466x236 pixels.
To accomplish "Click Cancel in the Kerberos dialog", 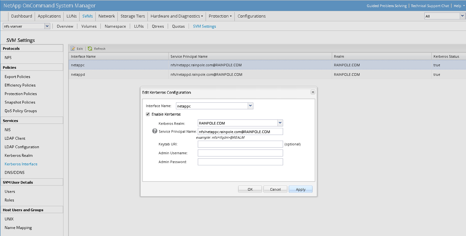I will (x=275, y=189).
